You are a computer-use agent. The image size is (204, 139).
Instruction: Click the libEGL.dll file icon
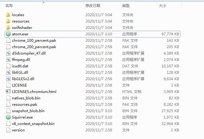tap(8, 73)
